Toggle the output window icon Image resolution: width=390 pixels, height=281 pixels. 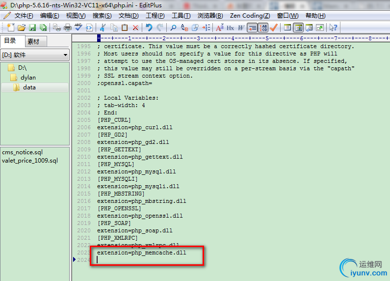pos(309,28)
